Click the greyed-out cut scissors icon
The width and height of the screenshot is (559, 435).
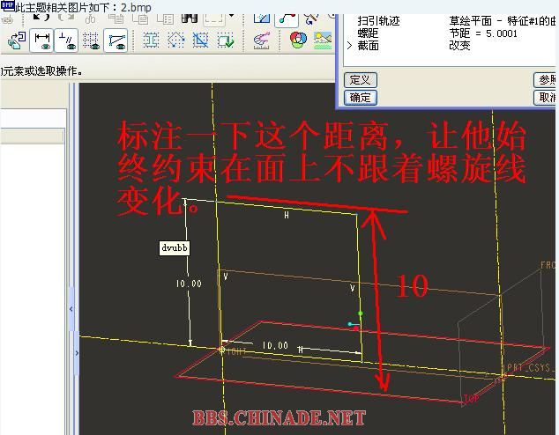click(x=91, y=18)
